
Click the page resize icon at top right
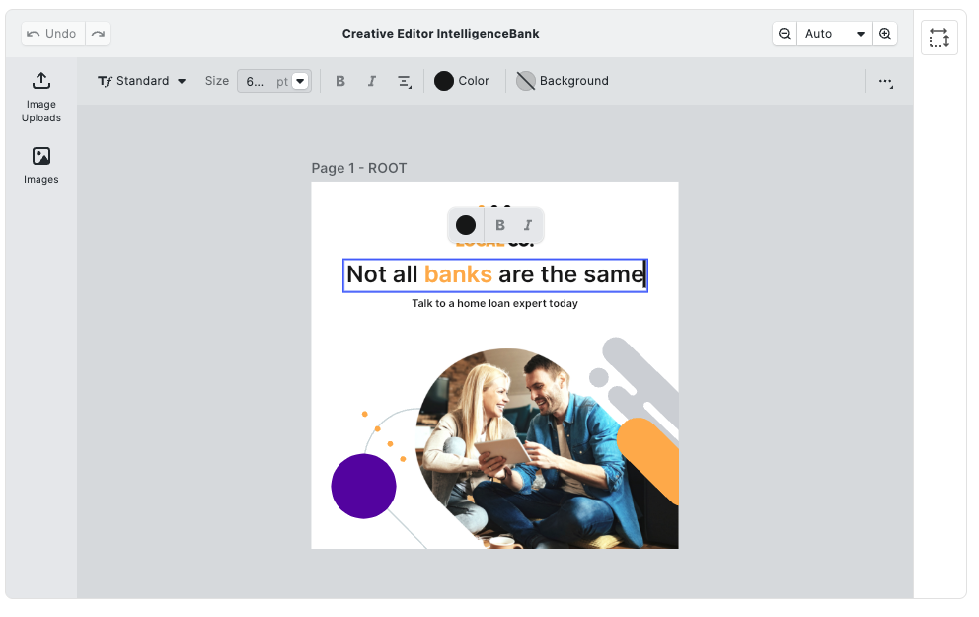coord(940,38)
